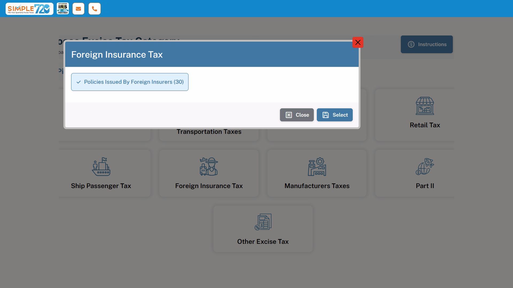Open the Instructions button

point(427,44)
